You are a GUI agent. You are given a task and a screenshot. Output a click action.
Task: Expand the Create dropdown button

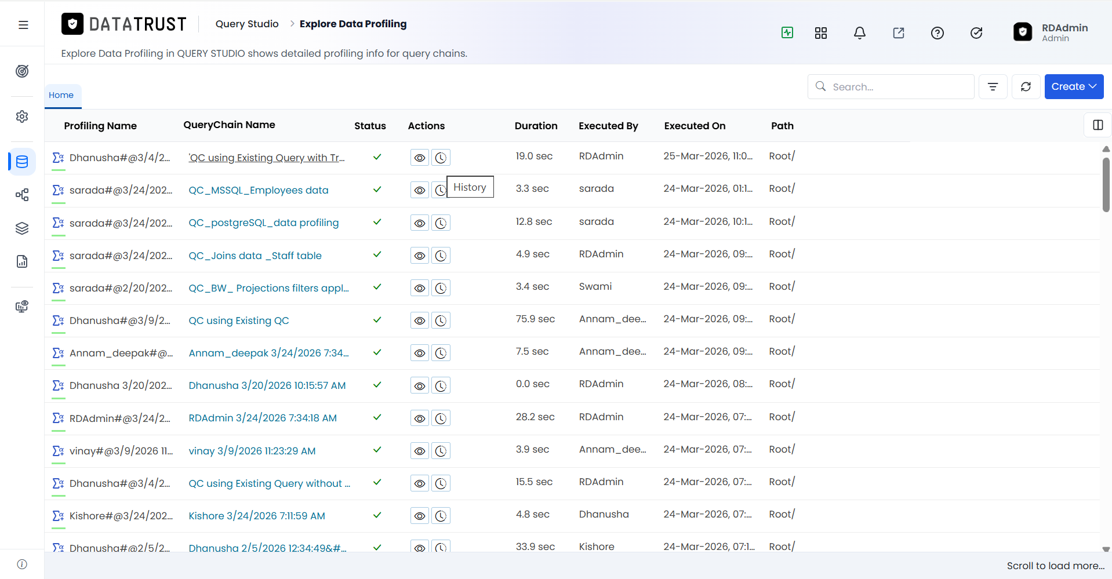click(x=1074, y=86)
